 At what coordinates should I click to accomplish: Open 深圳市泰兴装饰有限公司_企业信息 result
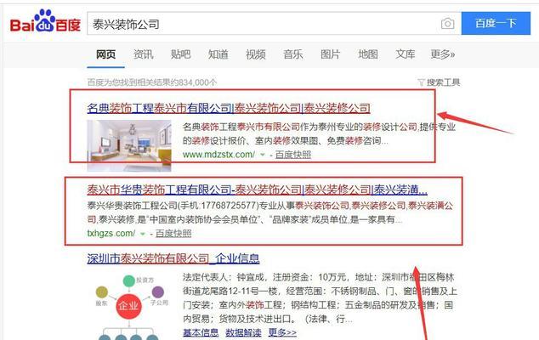(x=173, y=258)
